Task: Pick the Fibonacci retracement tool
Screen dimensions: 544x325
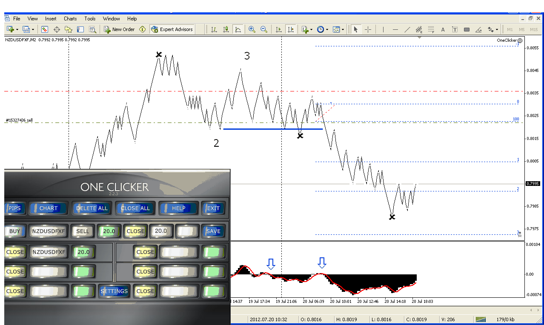Action: (431, 29)
